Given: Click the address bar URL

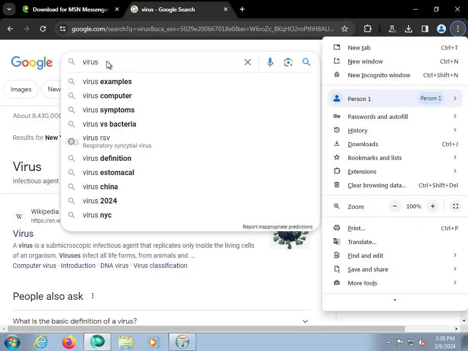Looking at the screenshot, I should tap(203, 29).
